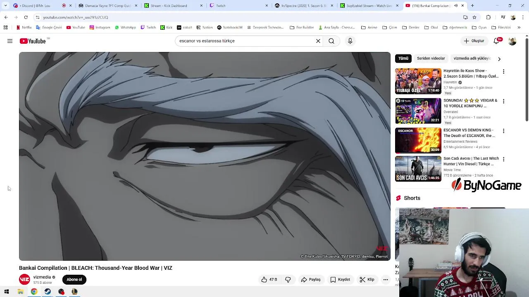Viewport: 529px width, 297px height.
Task: Bookmark this page with the star
Action: coord(474,17)
